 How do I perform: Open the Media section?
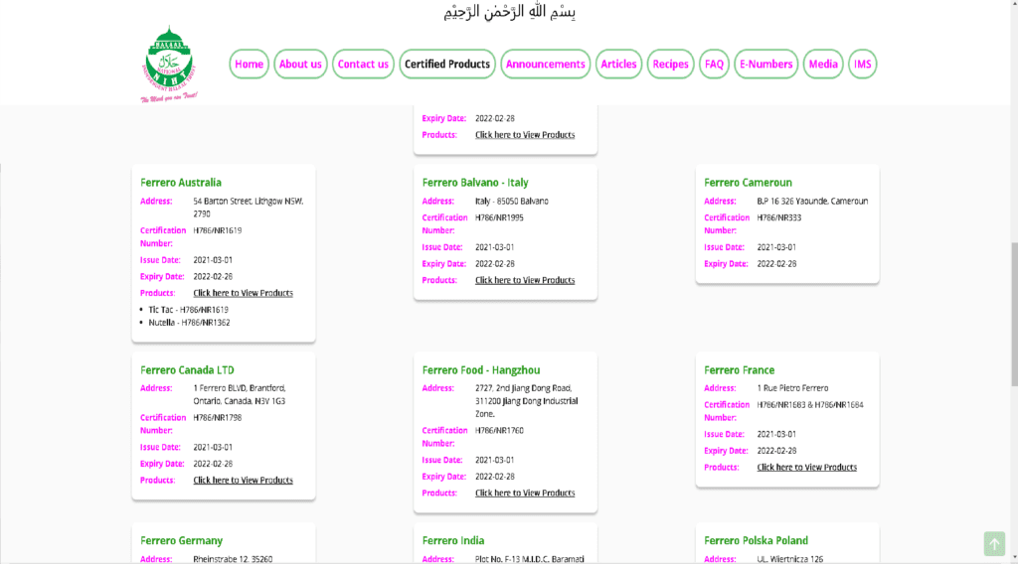(x=822, y=65)
